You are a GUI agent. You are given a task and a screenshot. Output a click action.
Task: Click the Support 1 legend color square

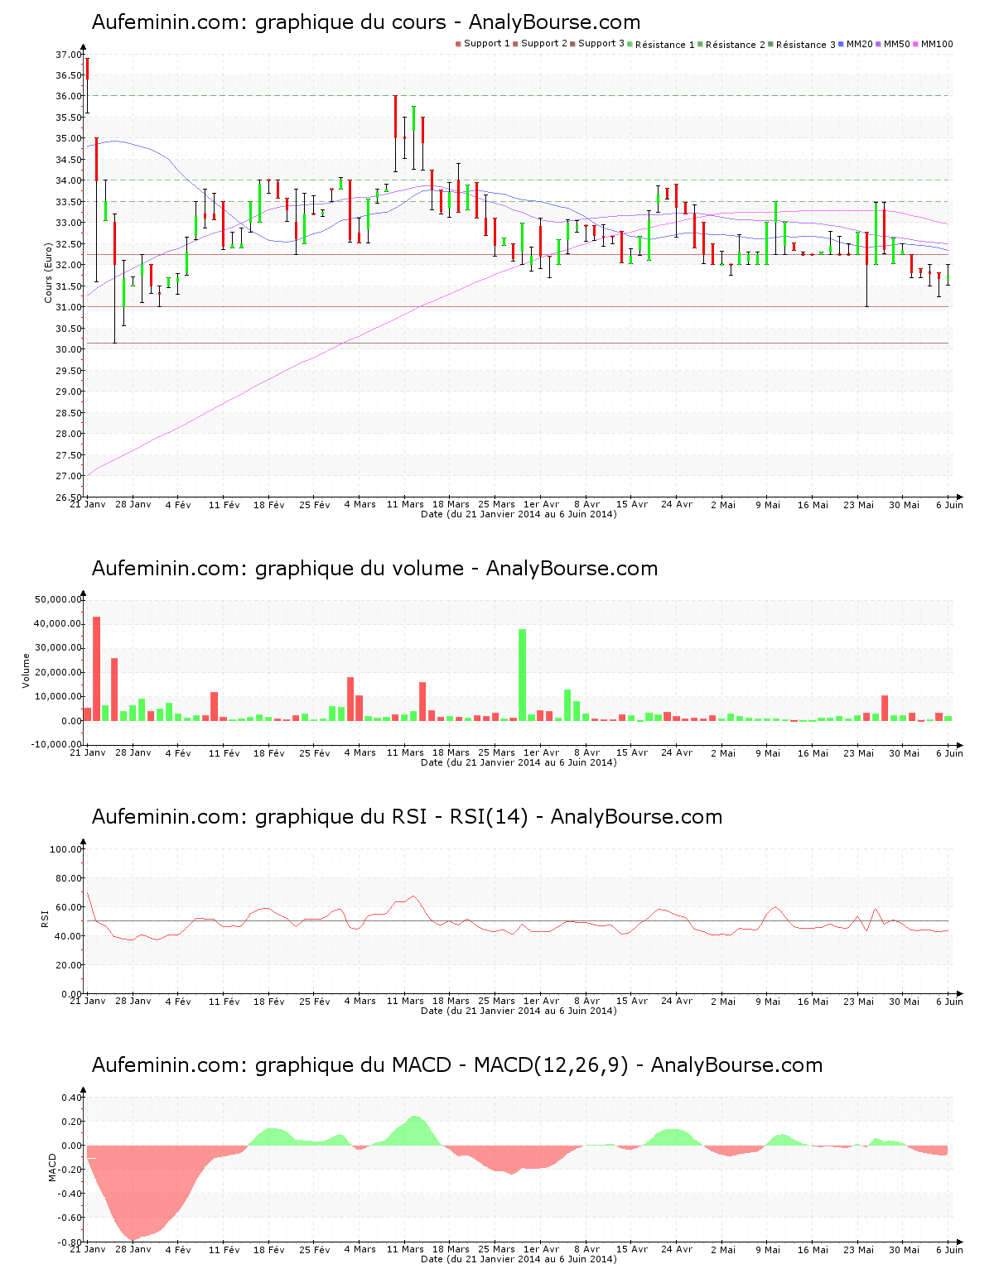click(x=458, y=44)
